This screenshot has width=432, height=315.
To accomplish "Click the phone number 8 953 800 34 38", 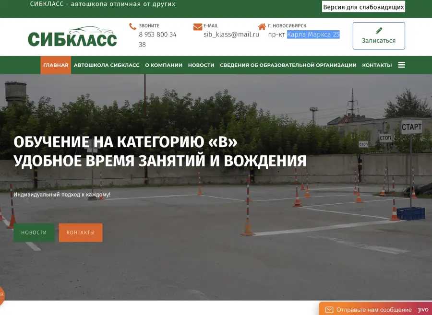I will click(x=157, y=39).
